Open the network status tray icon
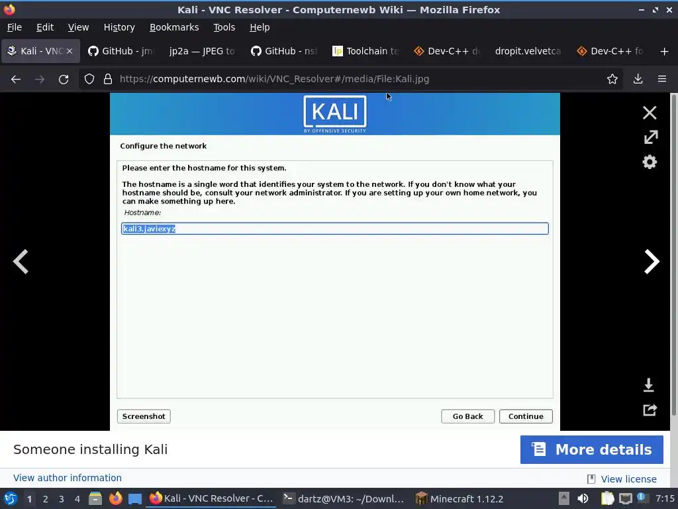Screen dimensions: 678x509 (x=625, y=498)
